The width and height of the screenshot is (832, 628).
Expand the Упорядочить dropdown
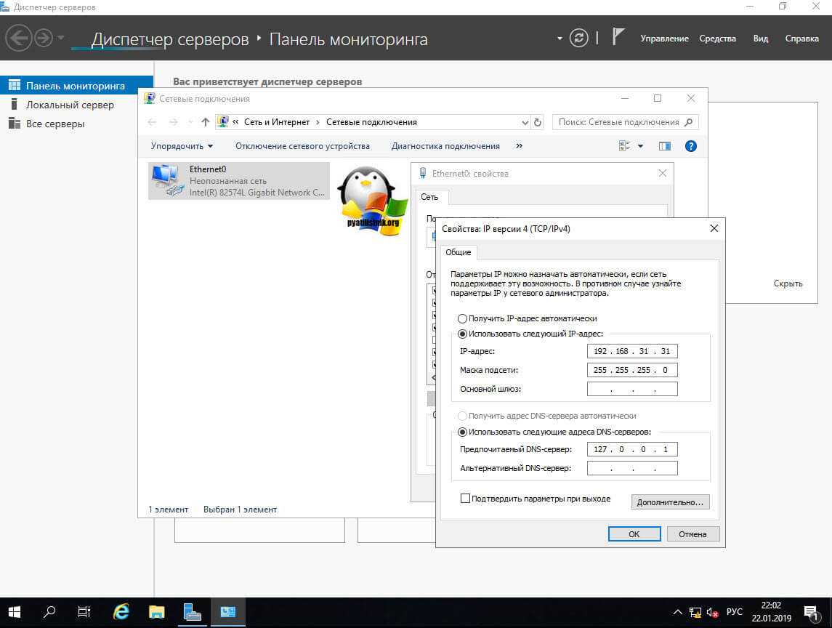click(182, 146)
